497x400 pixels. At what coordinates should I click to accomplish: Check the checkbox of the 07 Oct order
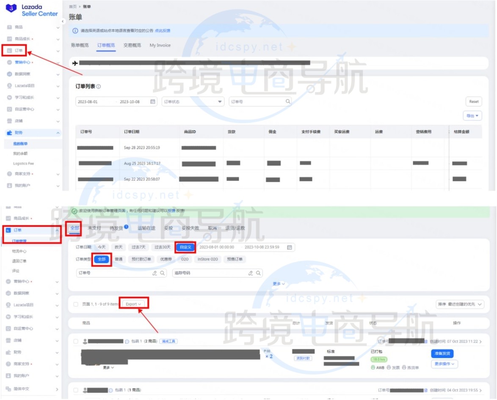click(76, 342)
